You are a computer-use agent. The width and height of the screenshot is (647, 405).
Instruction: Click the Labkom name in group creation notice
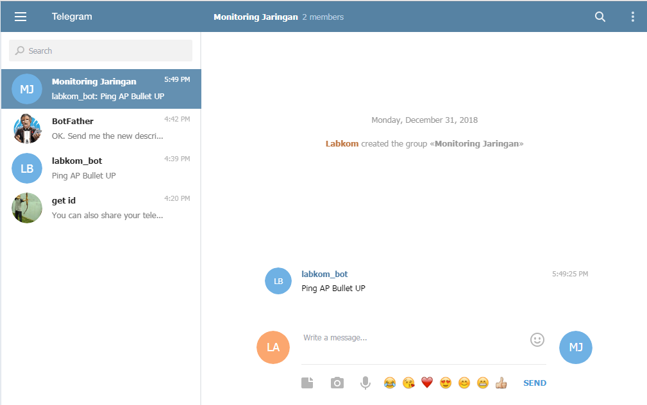(x=342, y=144)
